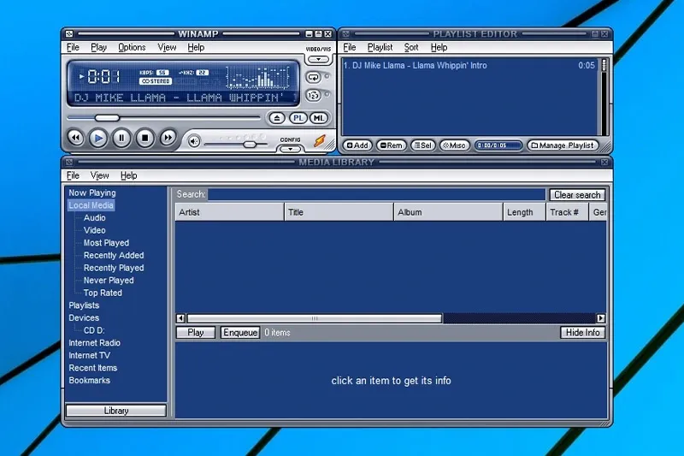Toggle the media library with ML button
Screen dimensions: 684x456
(x=318, y=118)
